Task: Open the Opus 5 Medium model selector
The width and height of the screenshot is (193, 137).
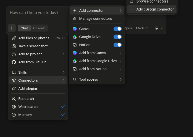Action: tap(137, 28)
